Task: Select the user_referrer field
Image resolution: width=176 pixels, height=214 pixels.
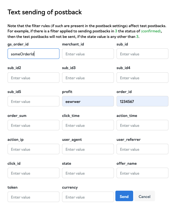Action: point(142,149)
